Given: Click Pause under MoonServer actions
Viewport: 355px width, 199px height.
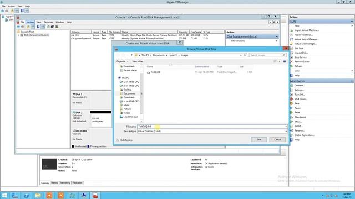Looking at the screenshot, I should click(x=297, y=108).
